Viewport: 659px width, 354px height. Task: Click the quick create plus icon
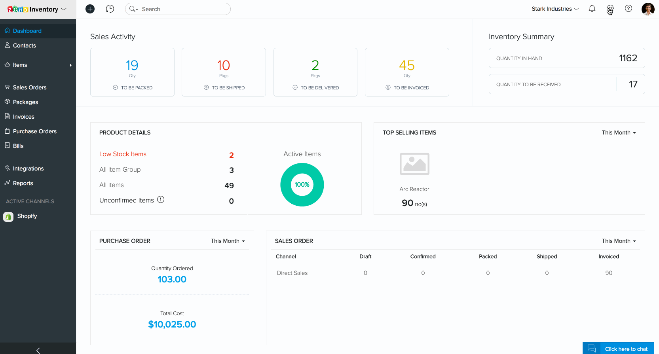[x=90, y=9]
